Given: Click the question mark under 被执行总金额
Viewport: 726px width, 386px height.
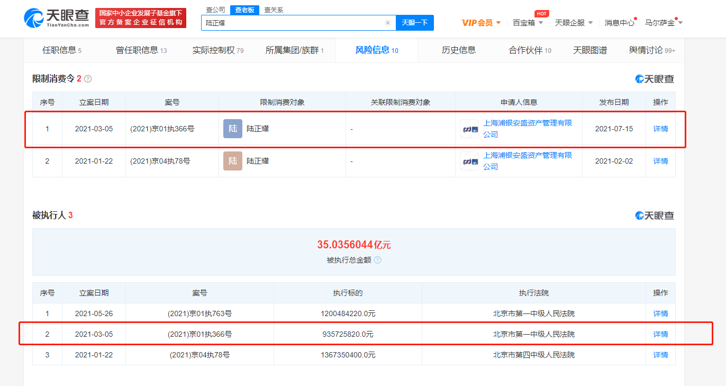Looking at the screenshot, I should [x=377, y=260].
